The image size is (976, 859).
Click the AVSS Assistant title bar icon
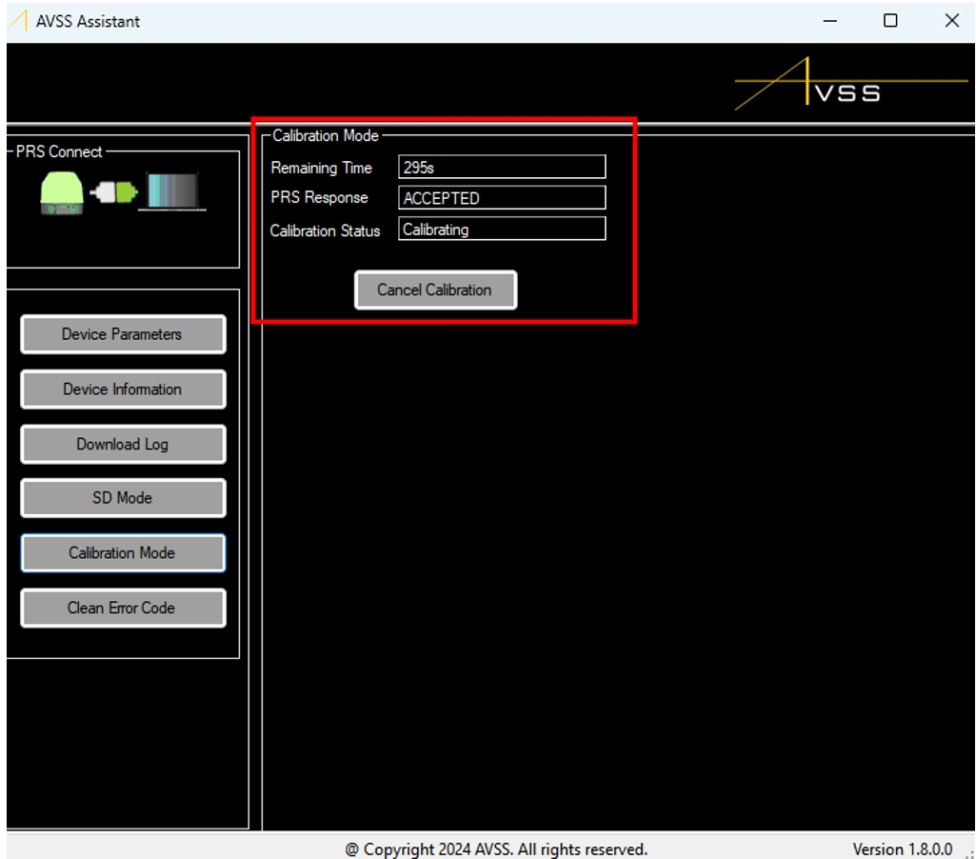tap(17, 21)
